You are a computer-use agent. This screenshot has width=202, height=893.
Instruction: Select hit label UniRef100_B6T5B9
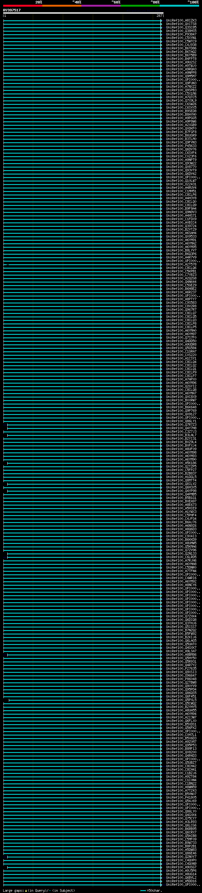coord(181,55)
